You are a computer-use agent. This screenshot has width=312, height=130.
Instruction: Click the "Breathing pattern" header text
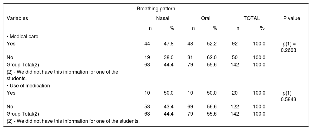[156, 9]
